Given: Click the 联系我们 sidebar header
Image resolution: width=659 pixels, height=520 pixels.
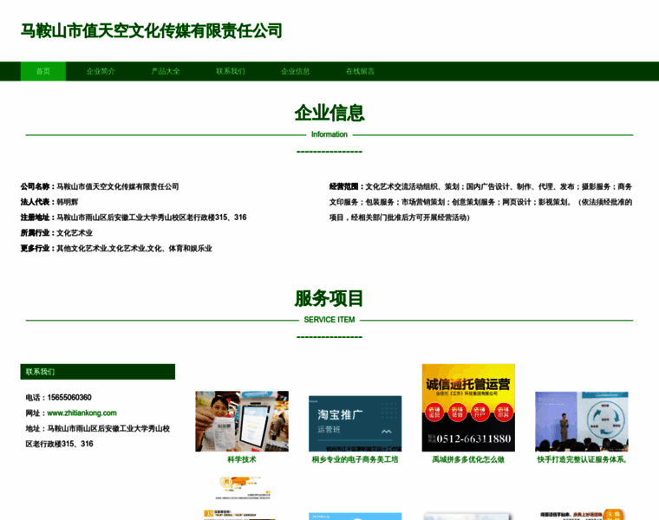Looking at the screenshot, I should click(x=97, y=372).
